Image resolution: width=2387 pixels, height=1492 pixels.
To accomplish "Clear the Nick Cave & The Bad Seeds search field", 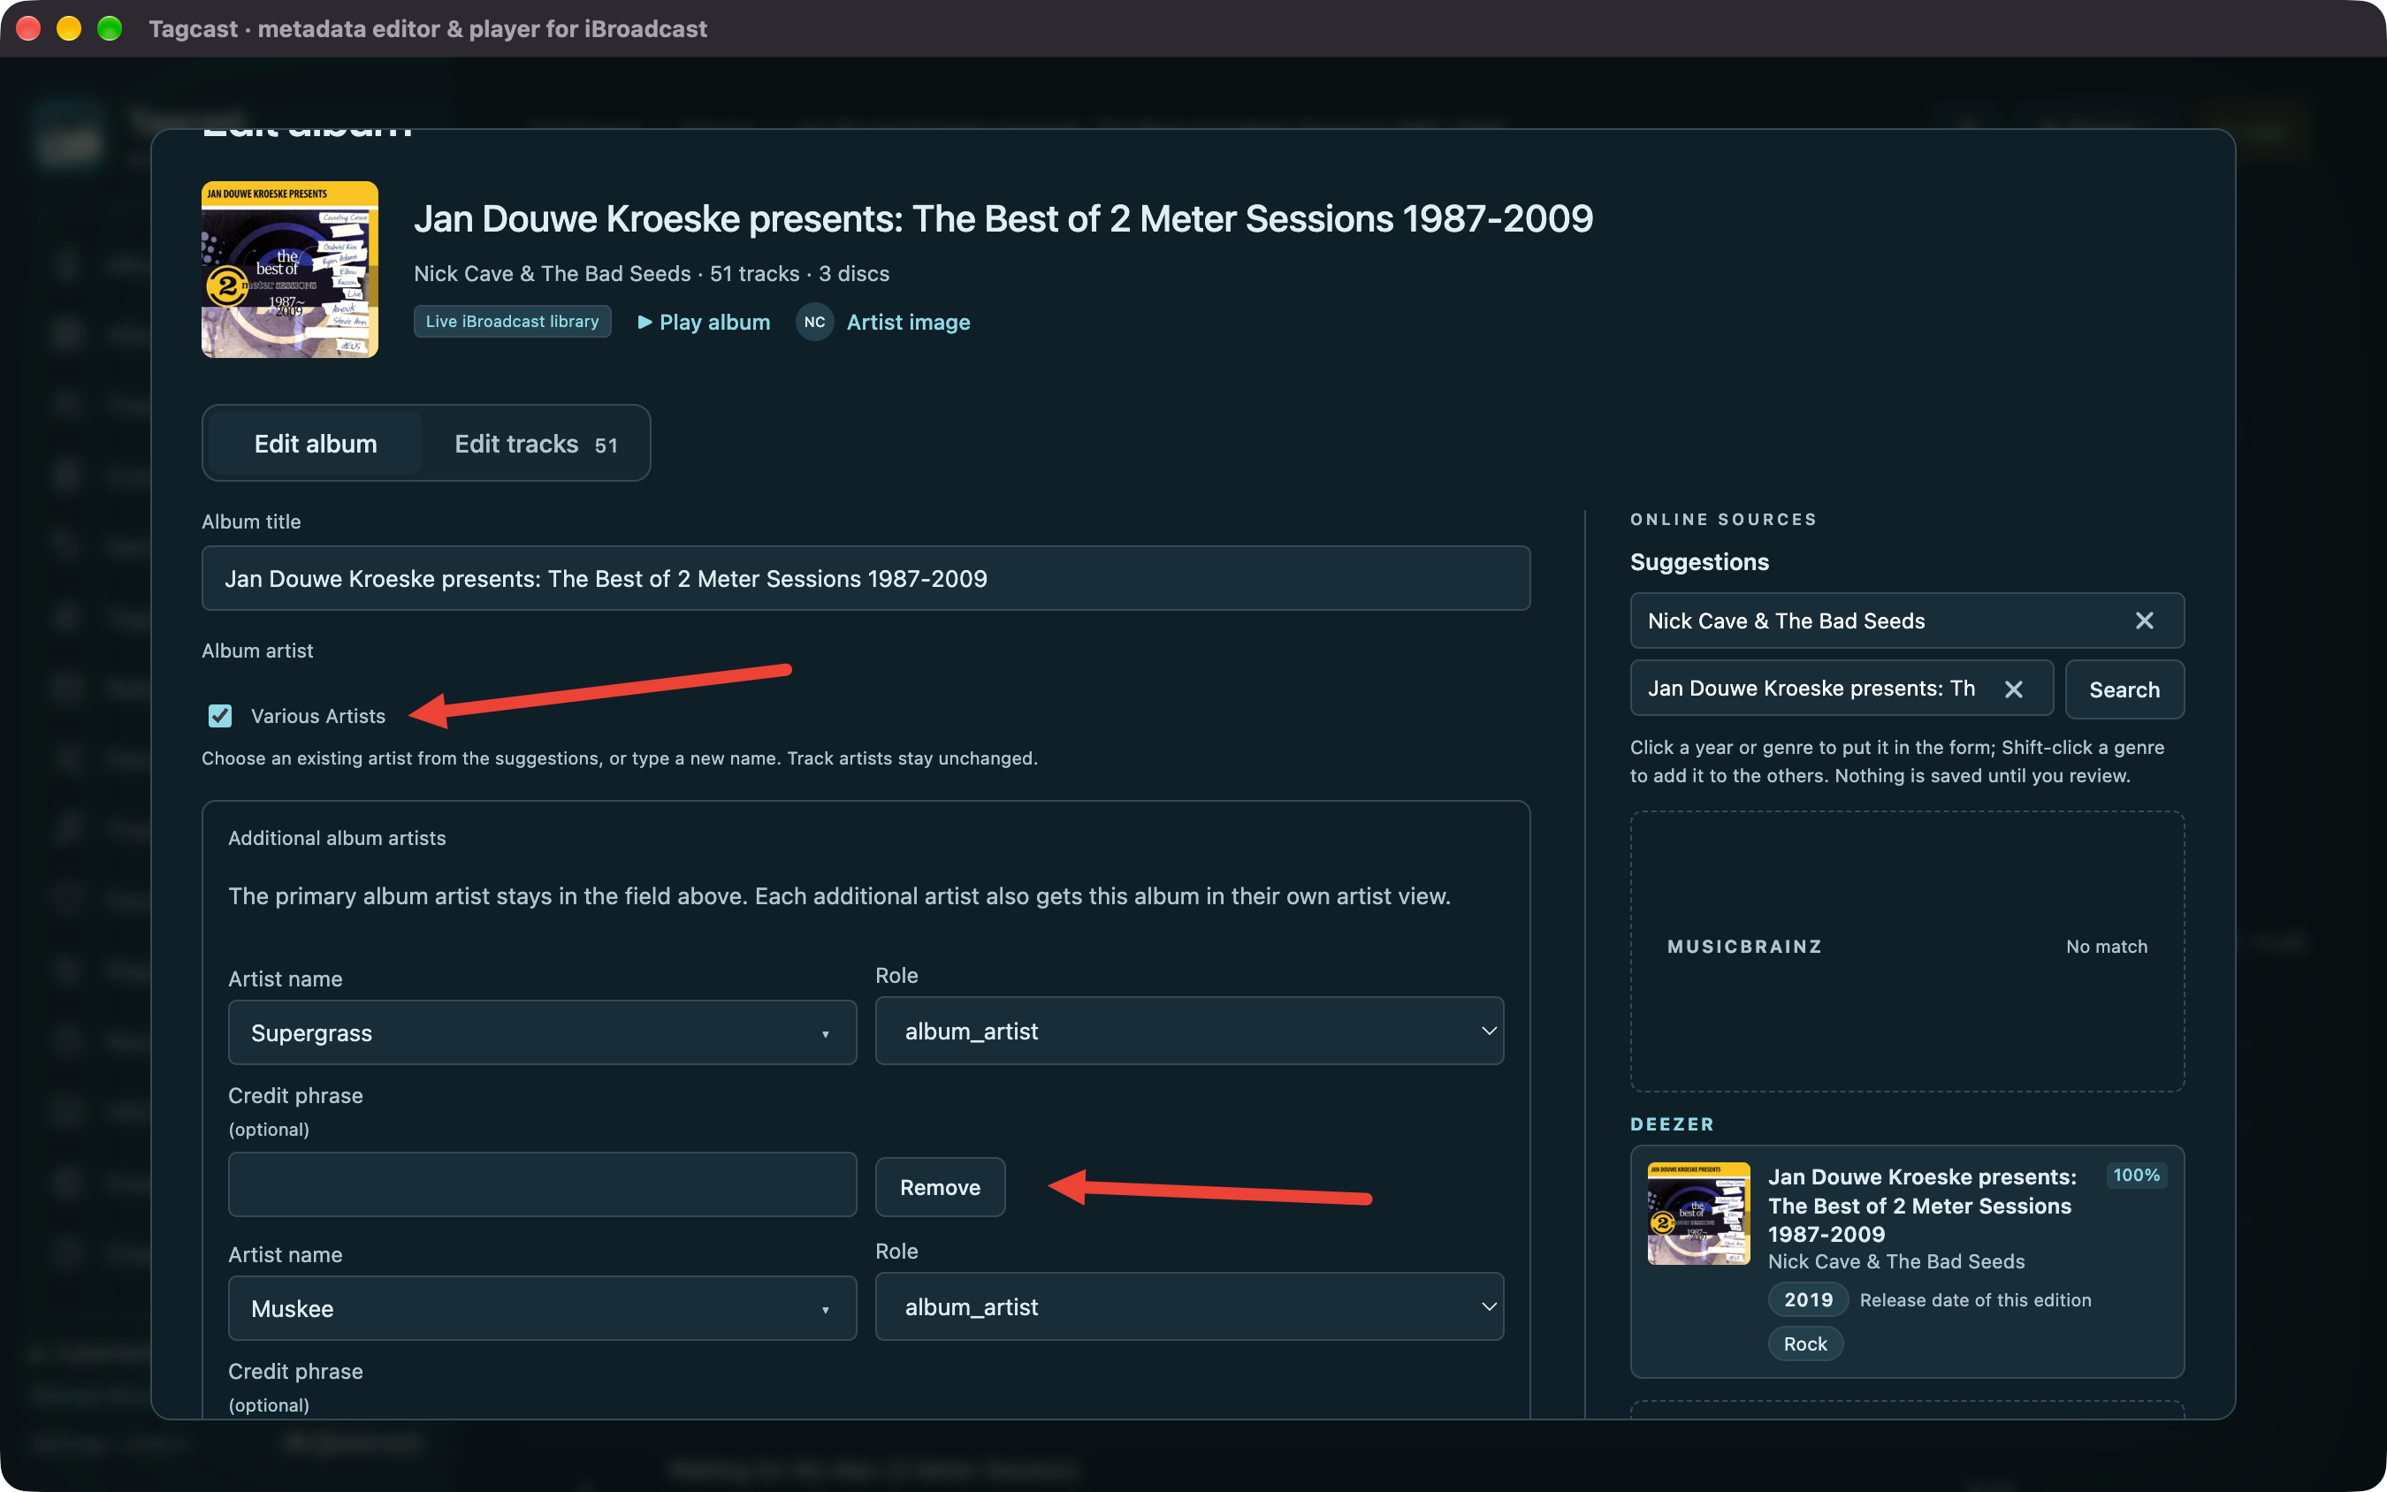I will 2143,620.
